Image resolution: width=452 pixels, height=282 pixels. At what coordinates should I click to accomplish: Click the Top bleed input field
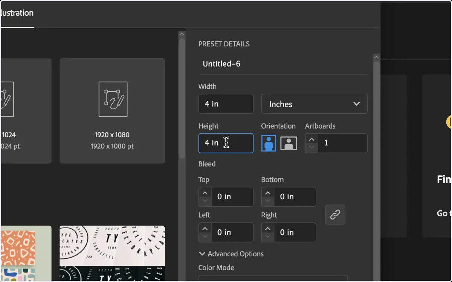(232, 197)
